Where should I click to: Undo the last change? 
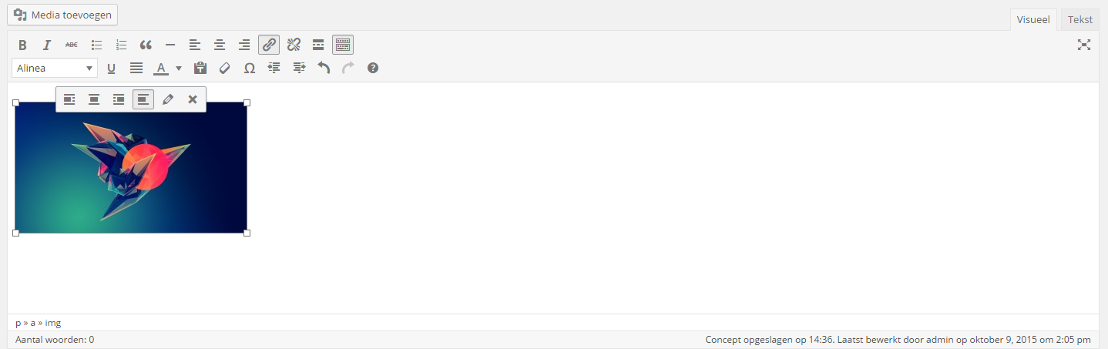(x=324, y=68)
